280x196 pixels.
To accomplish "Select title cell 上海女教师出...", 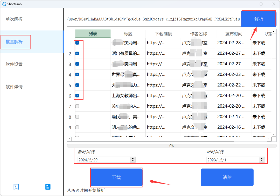I will pos(128,96).
